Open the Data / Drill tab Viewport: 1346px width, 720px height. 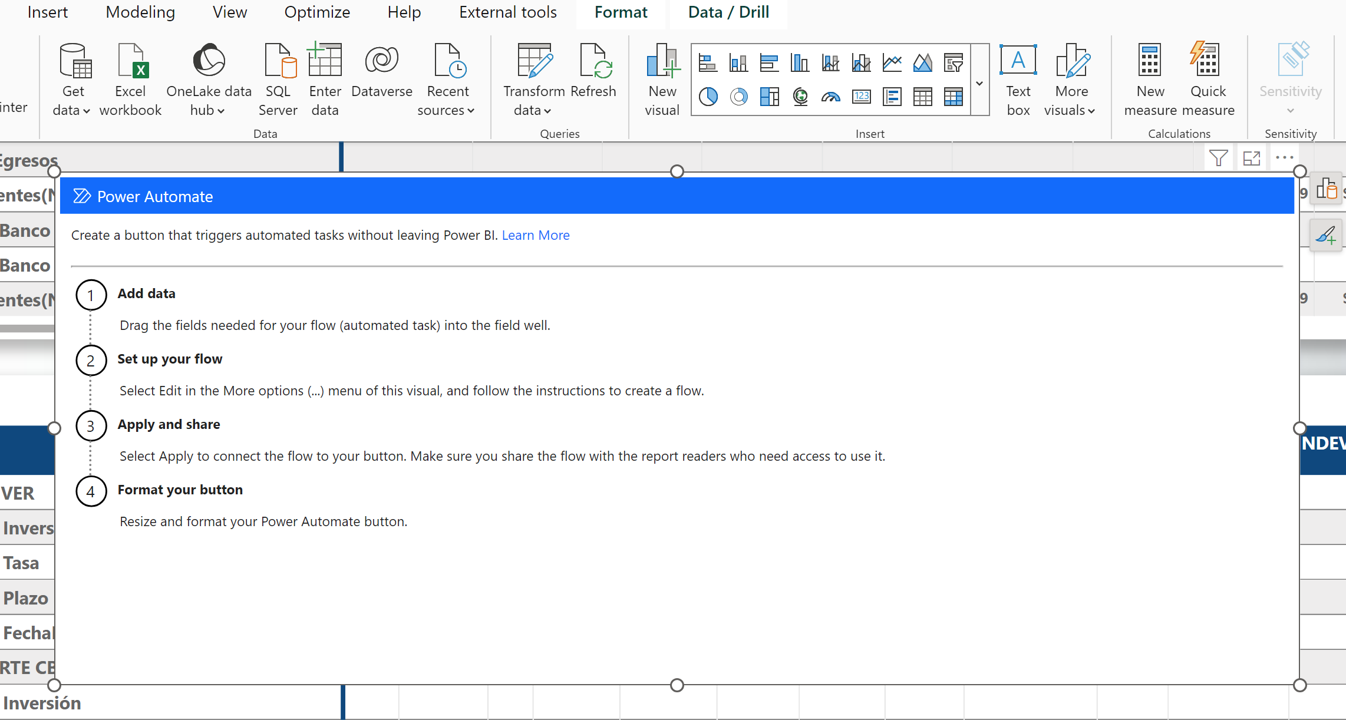[x=728, y=12]
